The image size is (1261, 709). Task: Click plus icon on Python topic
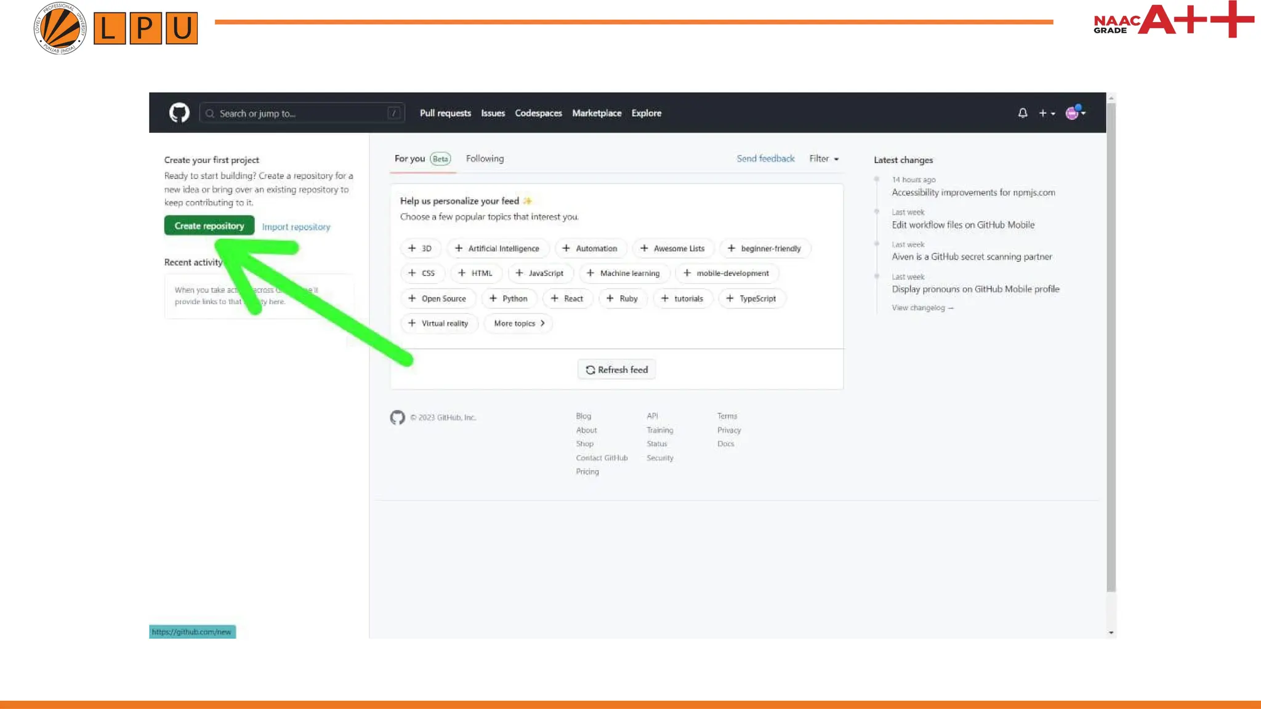coord(493,298)
